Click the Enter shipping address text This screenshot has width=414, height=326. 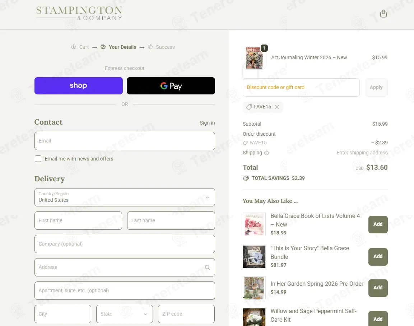(x=362, y=153)
